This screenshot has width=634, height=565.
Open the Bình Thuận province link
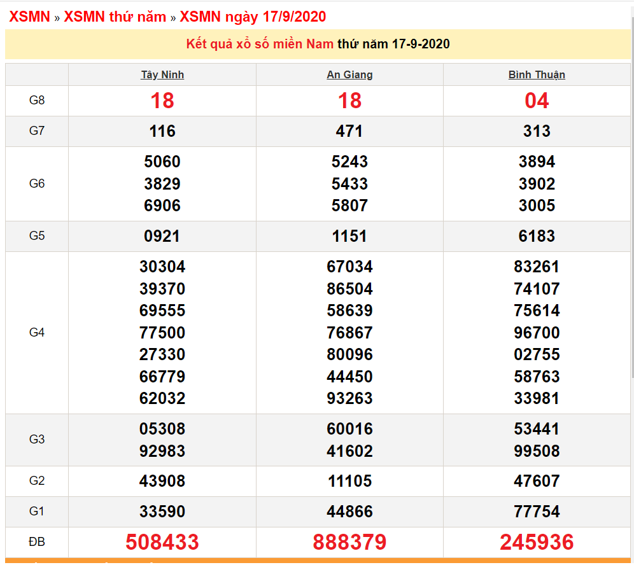point(537,74)
